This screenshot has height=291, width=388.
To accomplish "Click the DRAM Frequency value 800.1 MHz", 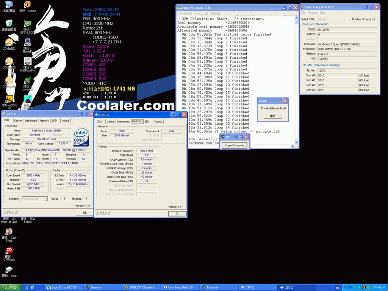I will [x=147, y=151].
